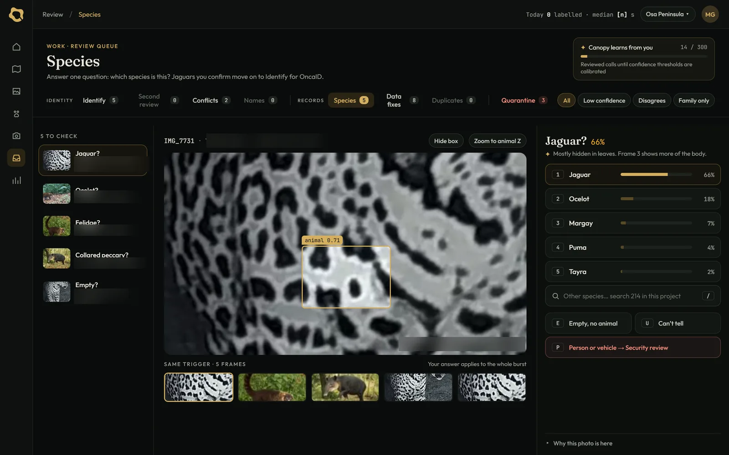The width and height of the screenshot is (729, 455).
Task: Open the Map view icon in sidebar
Action: tap(16, 69)
